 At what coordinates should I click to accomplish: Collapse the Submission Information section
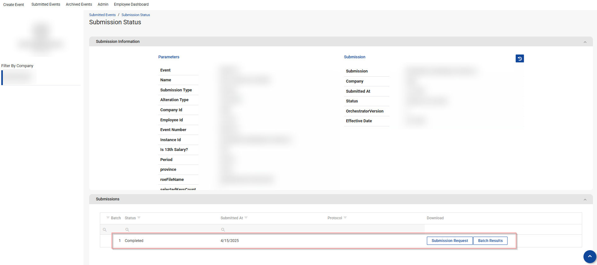585,42
